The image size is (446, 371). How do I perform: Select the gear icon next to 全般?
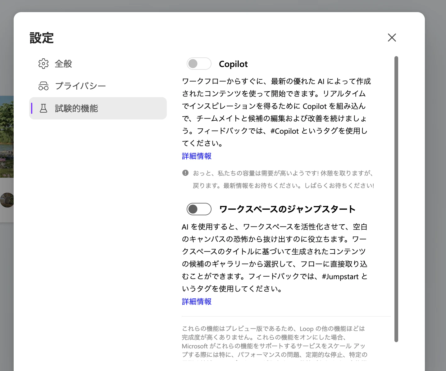(43, 64)
